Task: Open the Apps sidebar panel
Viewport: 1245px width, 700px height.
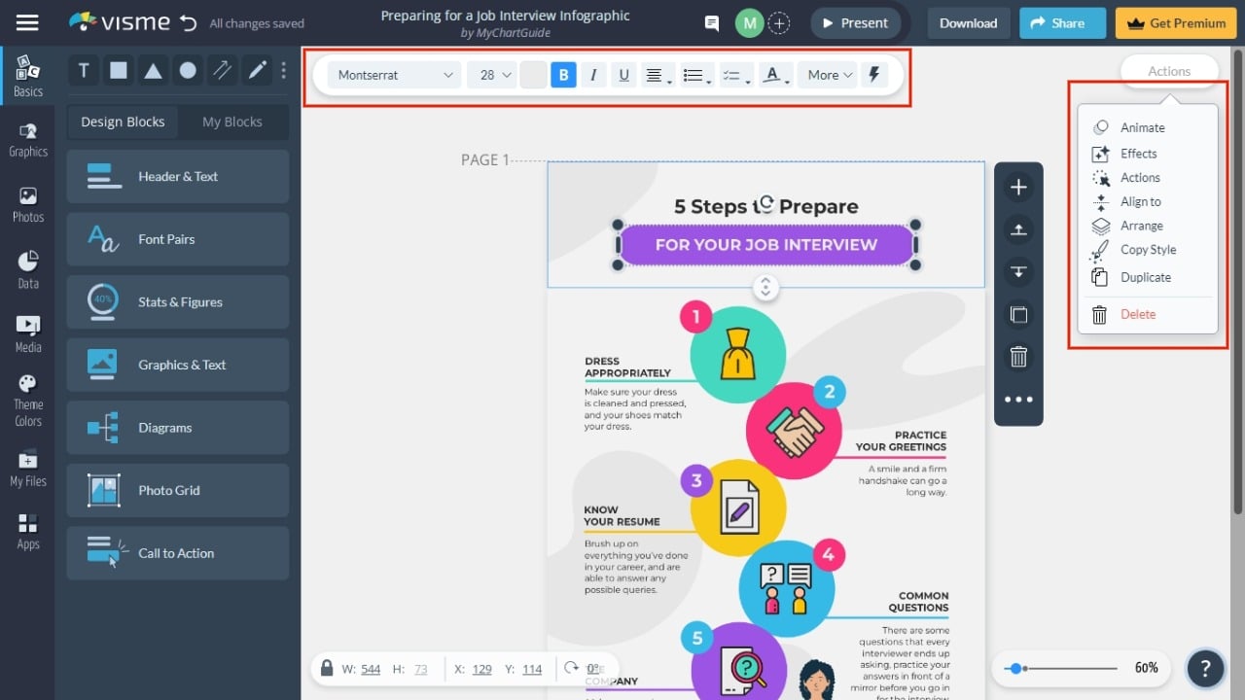Action: [27, 532]
